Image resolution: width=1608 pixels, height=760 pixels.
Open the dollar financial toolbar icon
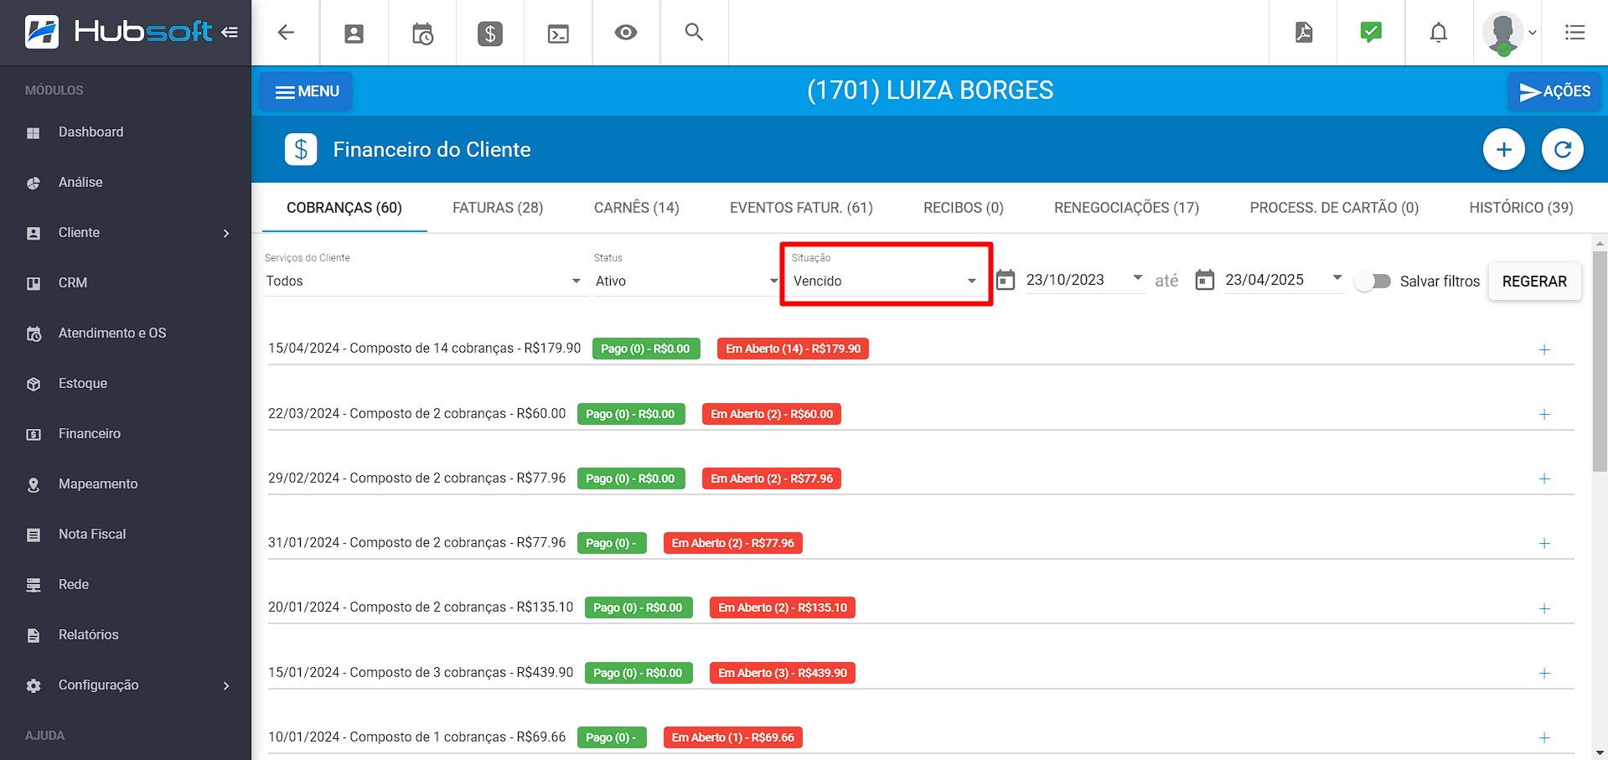(490, 34)
